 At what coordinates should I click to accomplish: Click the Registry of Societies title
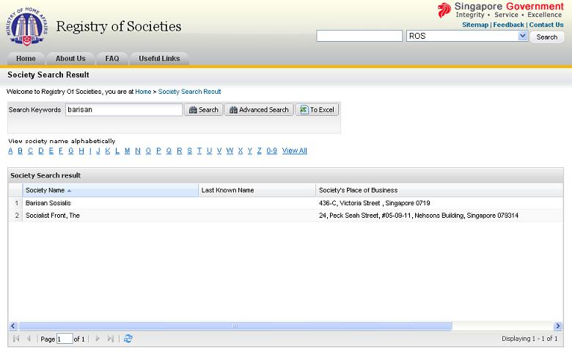point(119,26)
